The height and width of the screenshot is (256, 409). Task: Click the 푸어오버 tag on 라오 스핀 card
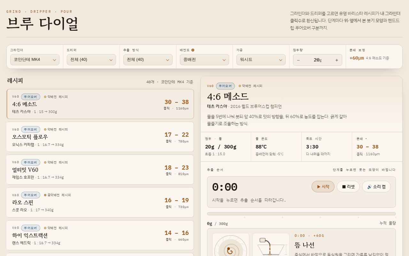(31, 195)
